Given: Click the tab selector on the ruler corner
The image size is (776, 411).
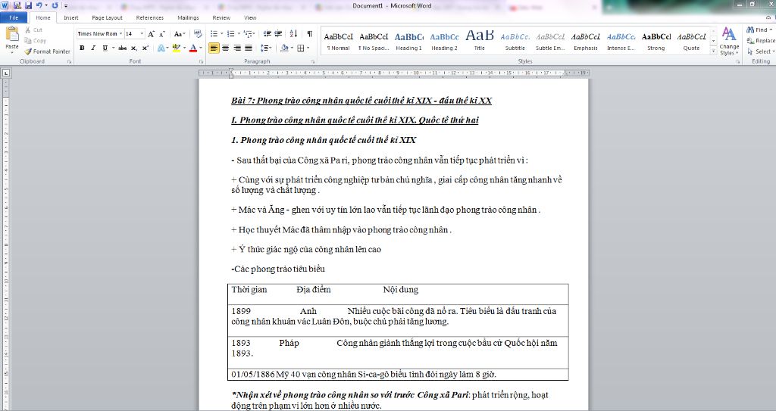Looking at the screenshot, I should pos(6,73).
